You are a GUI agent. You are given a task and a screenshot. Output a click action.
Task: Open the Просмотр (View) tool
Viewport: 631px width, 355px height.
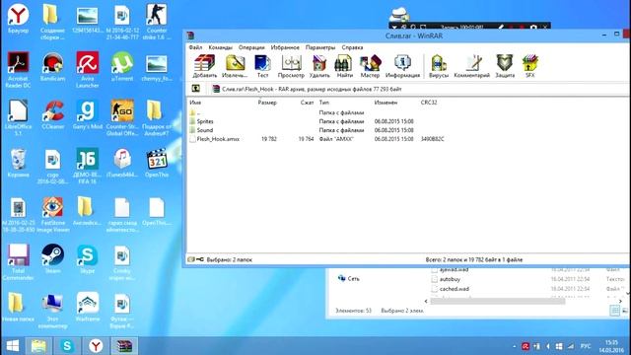click(x=291, y=66)
